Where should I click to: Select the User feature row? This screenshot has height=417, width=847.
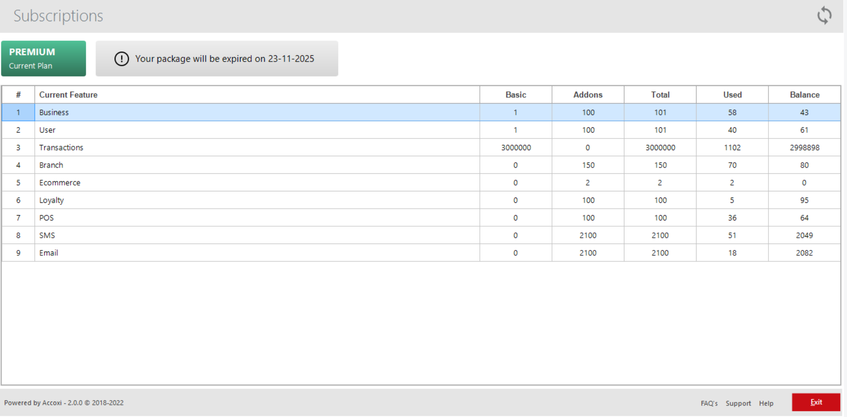coord(421,130)
